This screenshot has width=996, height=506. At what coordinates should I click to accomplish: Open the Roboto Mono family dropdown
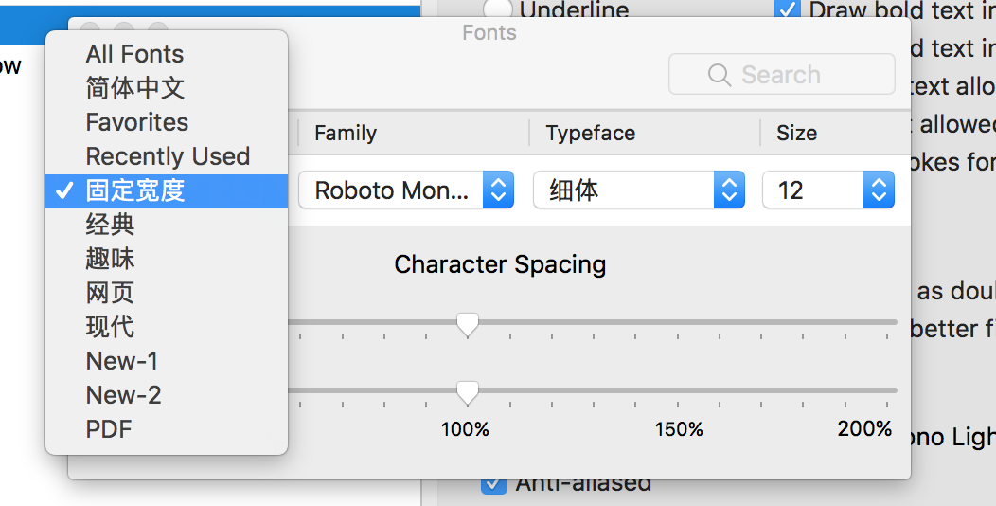click(406, 190)
